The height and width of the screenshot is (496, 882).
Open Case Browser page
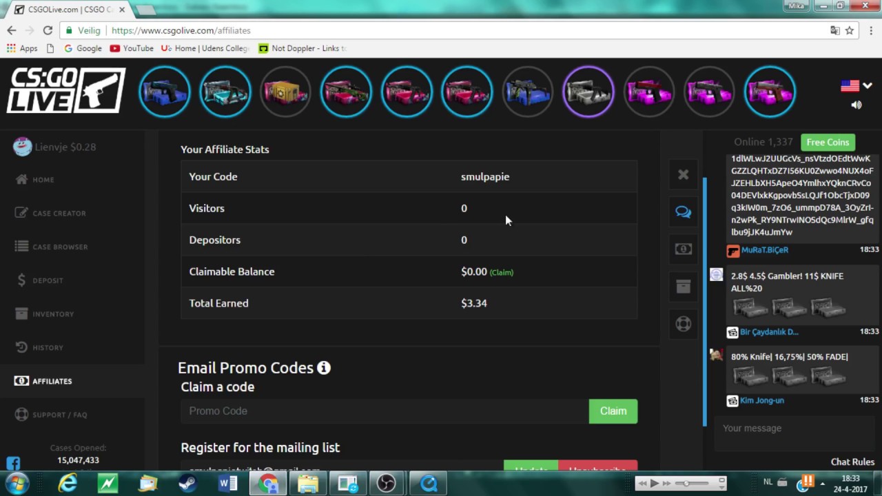[60, 247]
